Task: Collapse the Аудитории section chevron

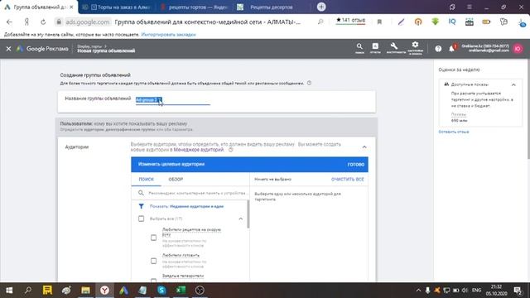Action: tap(364, 147)
